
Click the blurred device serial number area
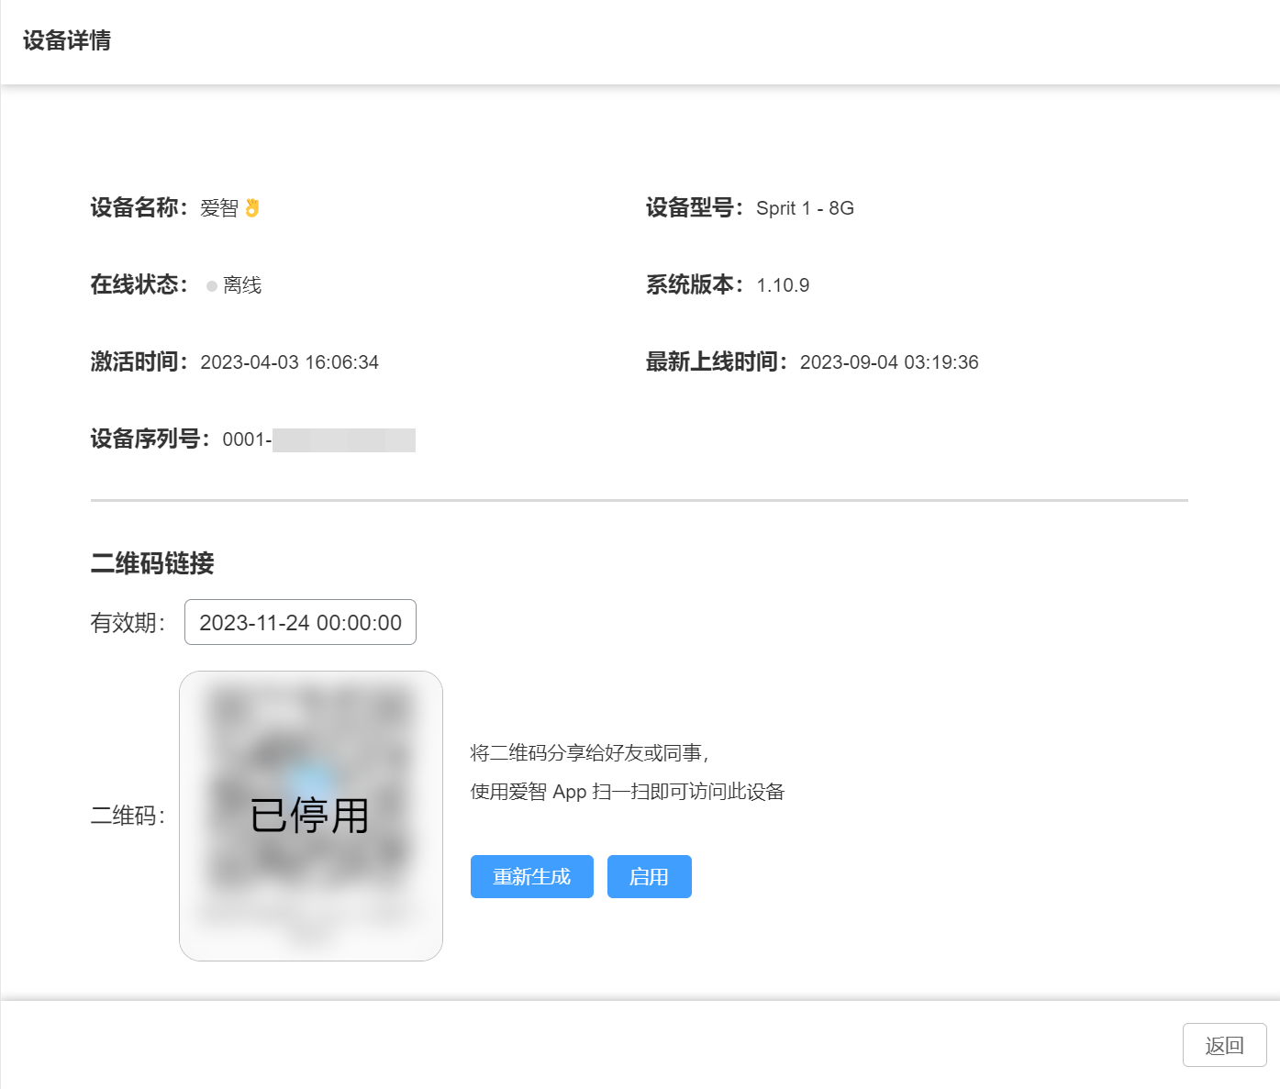pos(344,439)
